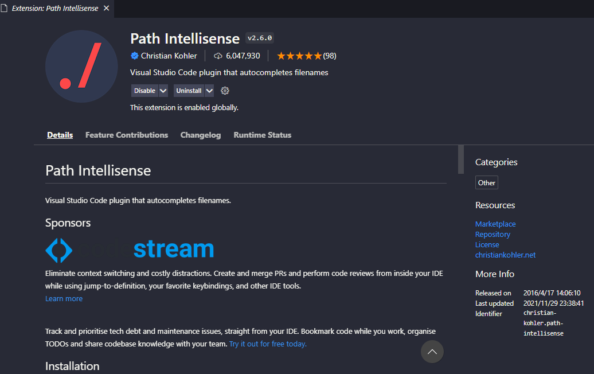Open the extension settings gear icon

point(225,91)
